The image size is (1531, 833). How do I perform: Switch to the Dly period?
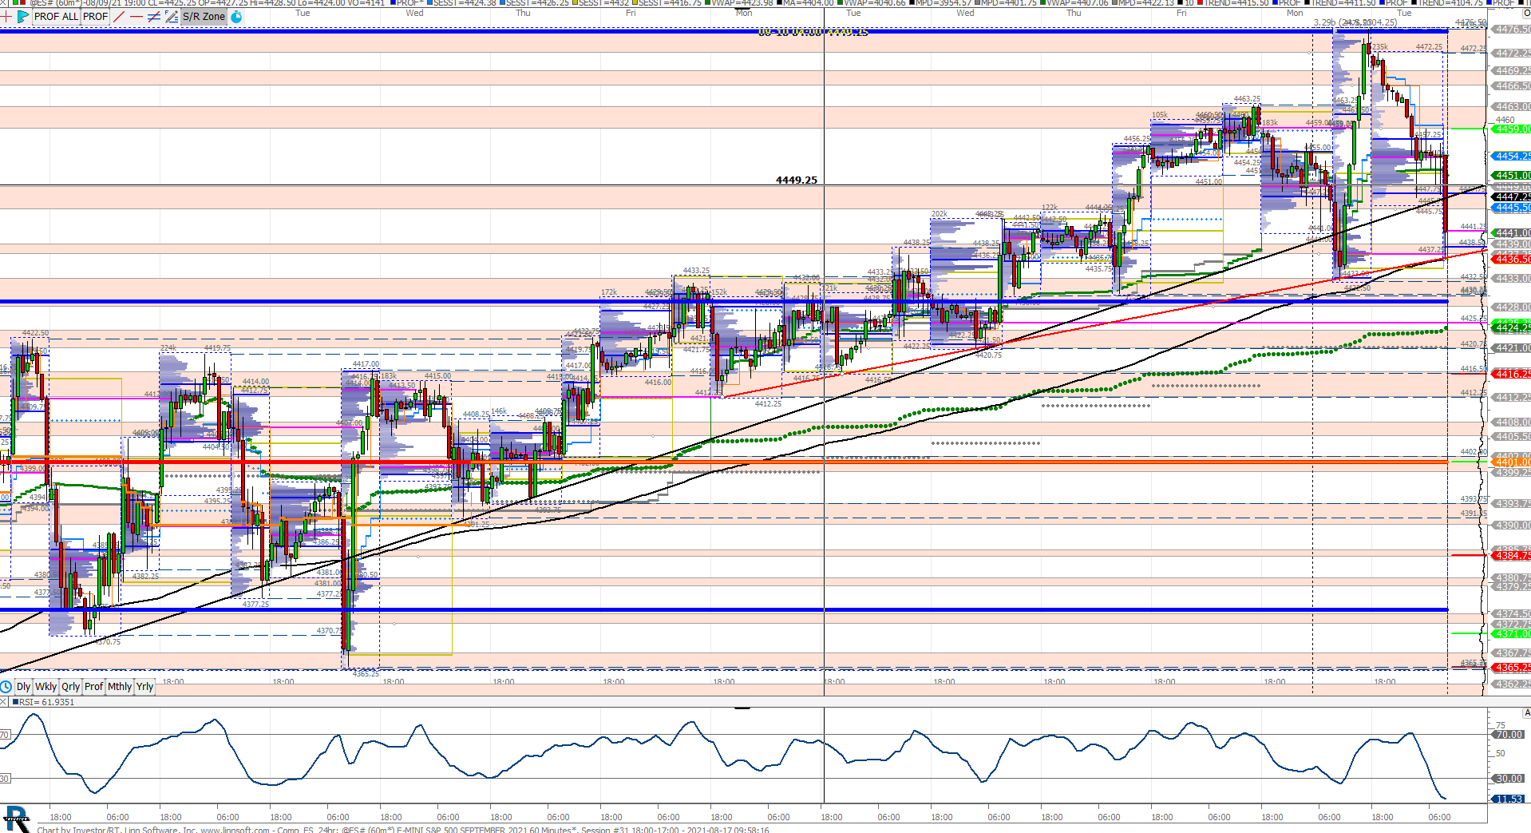(x=23, y=687)
